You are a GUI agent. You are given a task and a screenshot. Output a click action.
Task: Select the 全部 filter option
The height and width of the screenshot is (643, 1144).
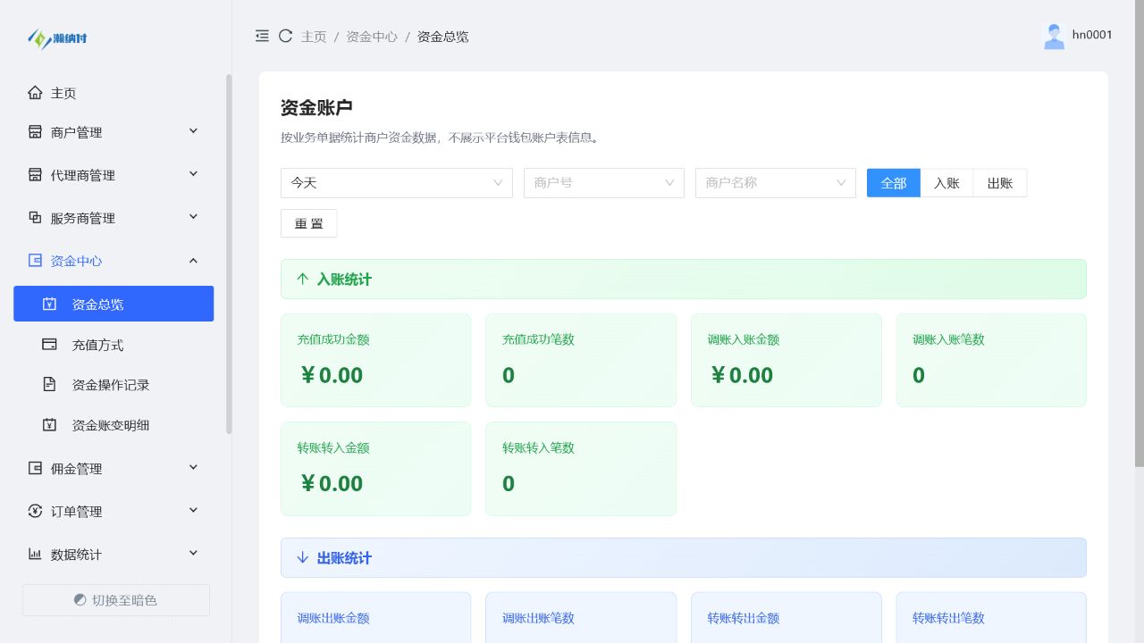click(894, 183)
